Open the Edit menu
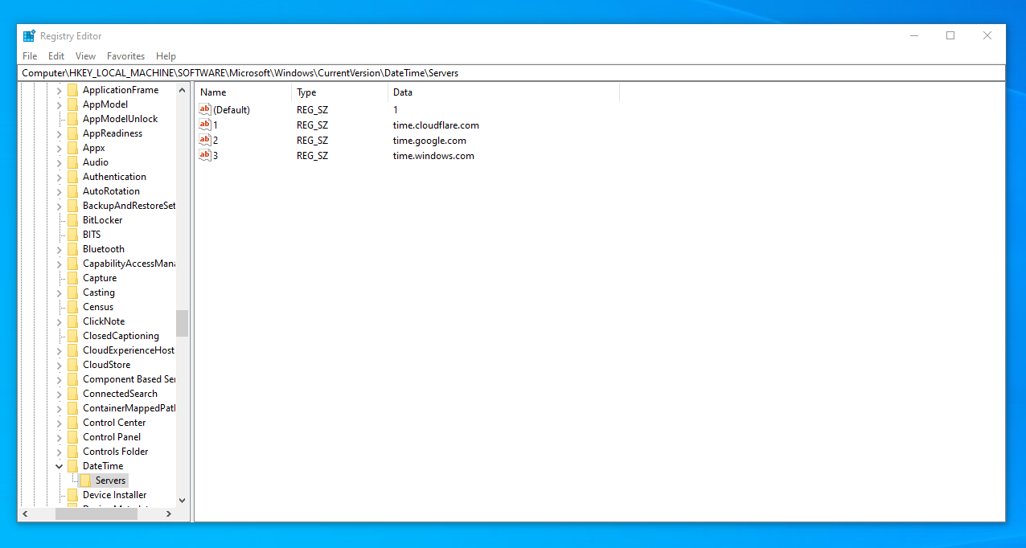Screen dimensions: 1026x548 [56, 56]
